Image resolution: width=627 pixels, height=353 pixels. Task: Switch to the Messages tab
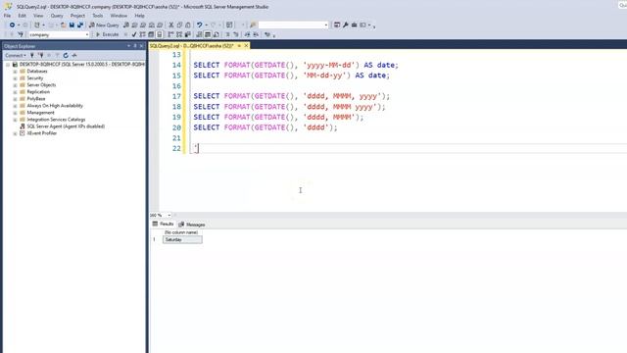pos(192,225)
